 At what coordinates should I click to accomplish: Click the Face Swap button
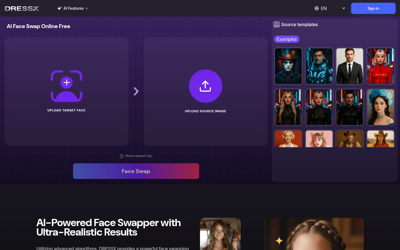pyautogui.click(x=136, y=171)
